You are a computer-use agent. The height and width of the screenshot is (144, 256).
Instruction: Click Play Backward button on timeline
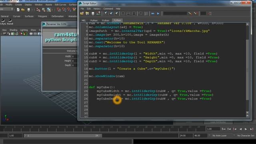click(x=240, y=129)
